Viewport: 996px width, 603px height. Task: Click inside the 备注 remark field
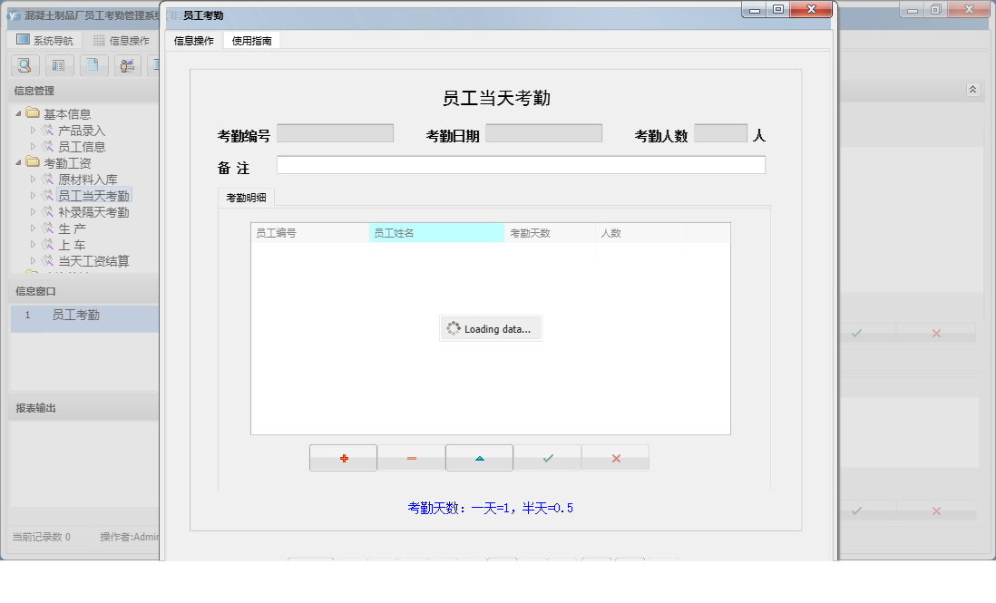coord(523,165)
